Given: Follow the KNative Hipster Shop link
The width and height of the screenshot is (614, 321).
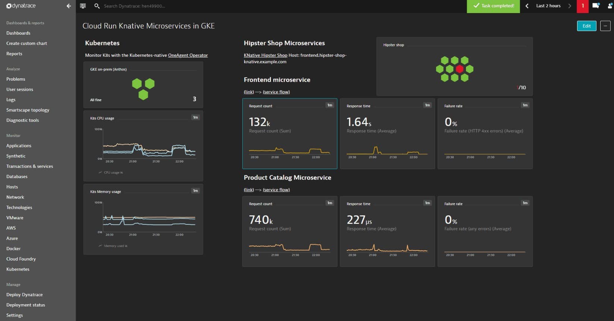Looking at the screenshot, I should click(265, 55).
